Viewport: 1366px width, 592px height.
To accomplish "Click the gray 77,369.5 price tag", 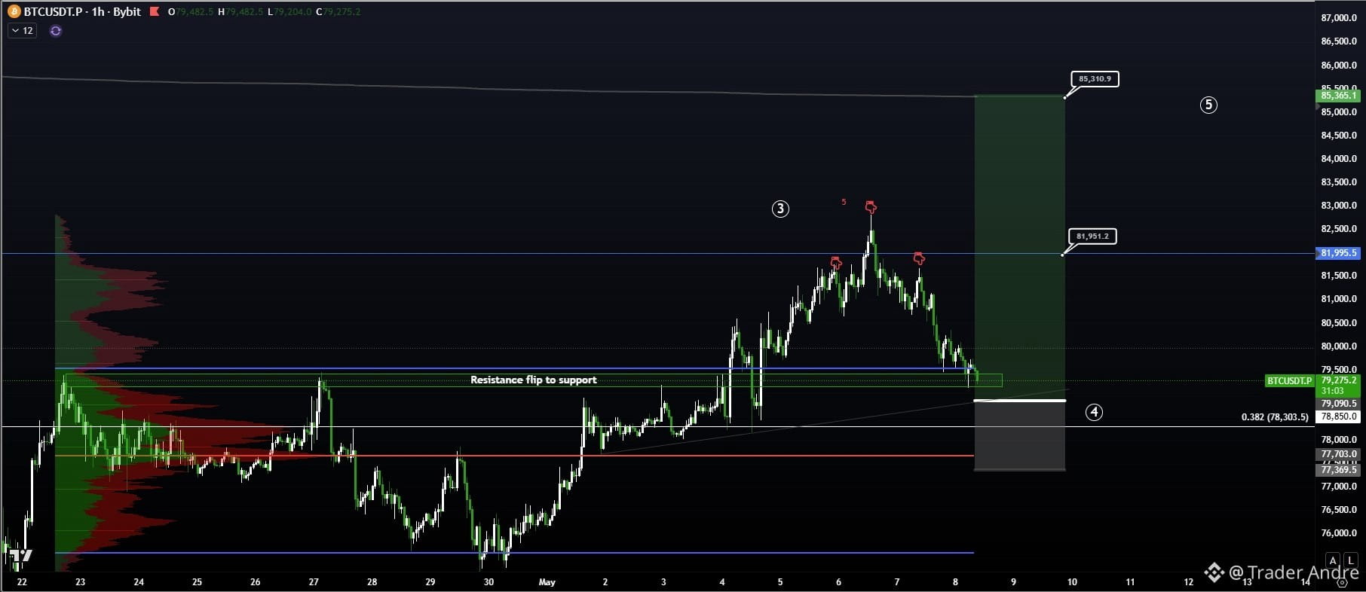I will (x=1338, y=470).
